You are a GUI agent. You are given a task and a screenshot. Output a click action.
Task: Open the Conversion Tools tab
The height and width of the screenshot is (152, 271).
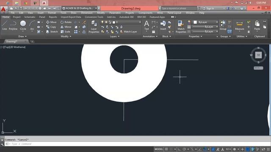point(94,17)
